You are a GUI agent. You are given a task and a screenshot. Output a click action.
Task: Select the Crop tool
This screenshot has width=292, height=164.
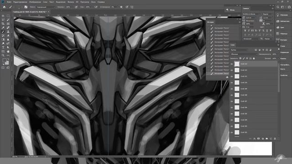(x=3, y=24)
